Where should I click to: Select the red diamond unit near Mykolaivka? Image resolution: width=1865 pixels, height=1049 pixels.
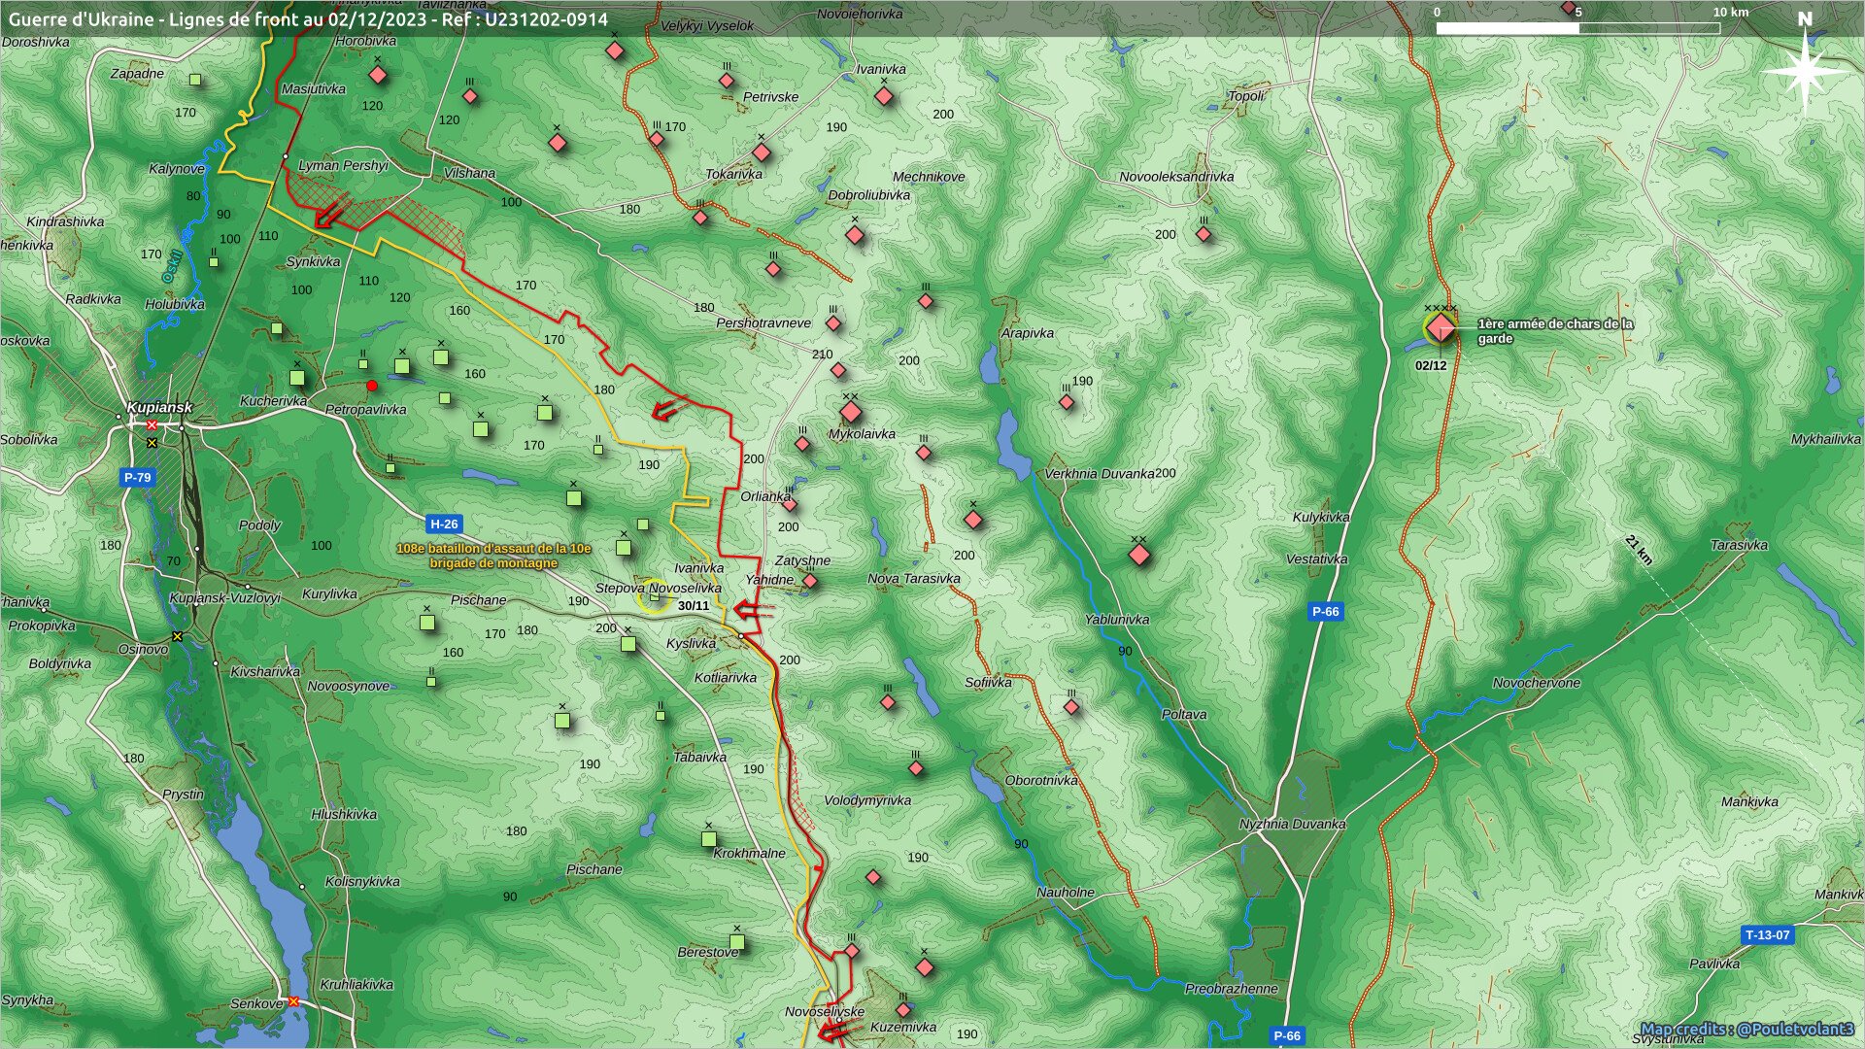pyautogui.click(x=851, y=412)
